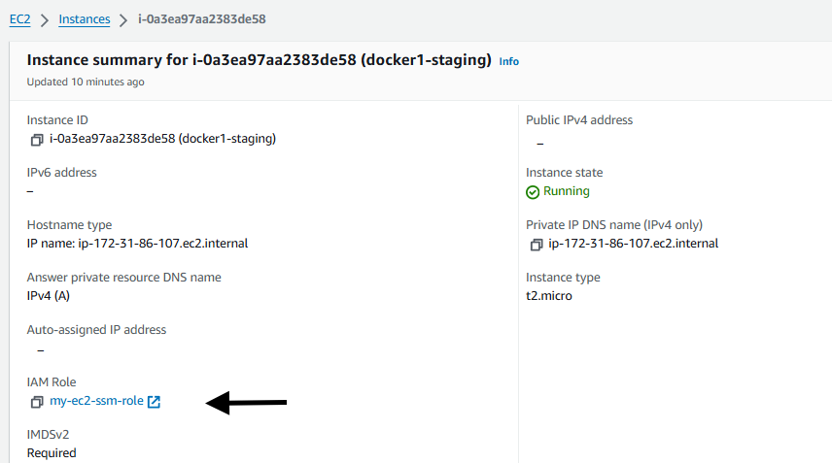Click the docker1-staging Instance ID value
The height and width of the screenshot is (463, 832).
coord(163,139)
